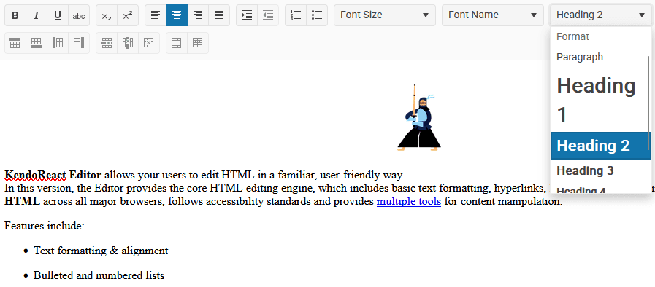Viewport: 655px width, 287px height.
Task: Toggle subscript formatting
Action: 107,15
